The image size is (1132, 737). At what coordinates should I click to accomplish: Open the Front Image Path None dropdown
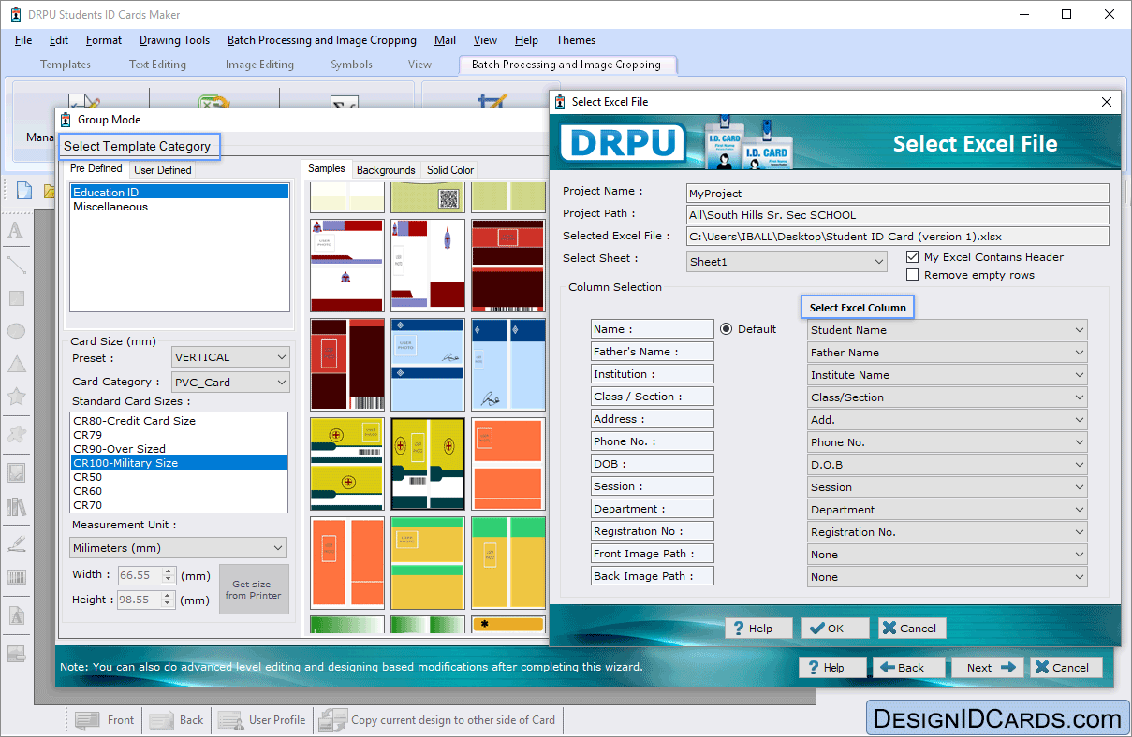pos(947,555)
